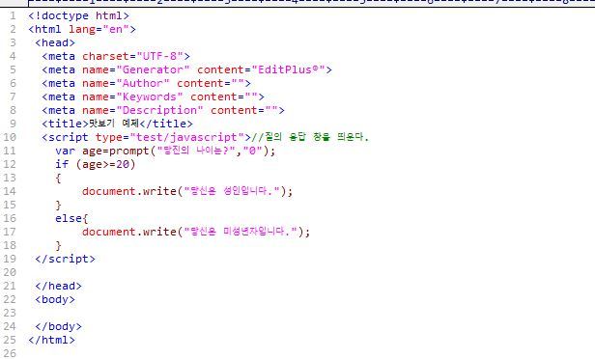Click the opening <head> tag

pos(55,42)
